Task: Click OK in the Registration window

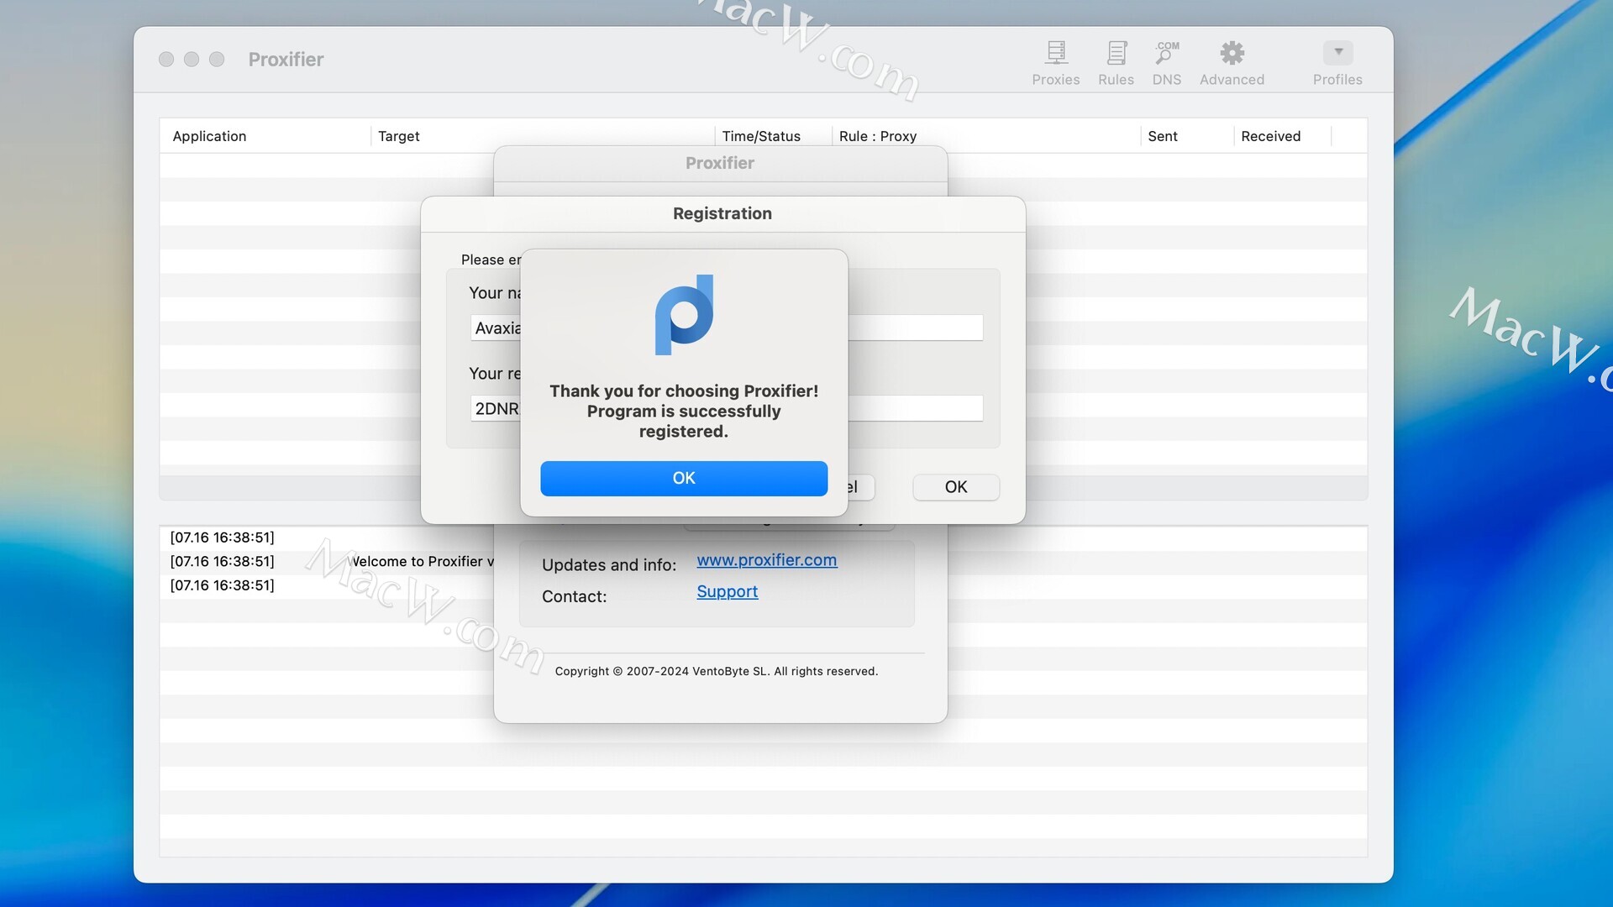Action: (955, 487)
